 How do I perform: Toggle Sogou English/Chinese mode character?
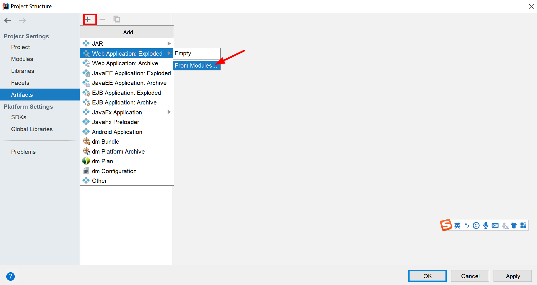[x=457, y=225]
